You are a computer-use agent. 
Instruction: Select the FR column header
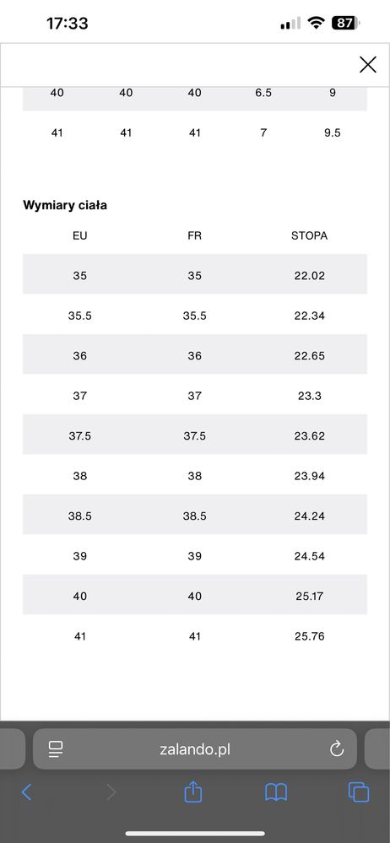195,235
